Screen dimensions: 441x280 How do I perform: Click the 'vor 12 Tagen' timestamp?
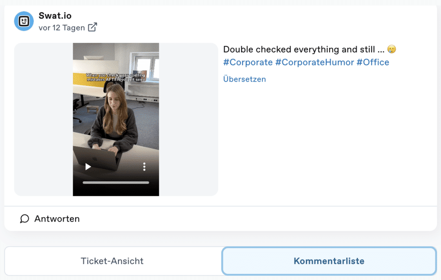pyautogui.click(x=61, y=28)
